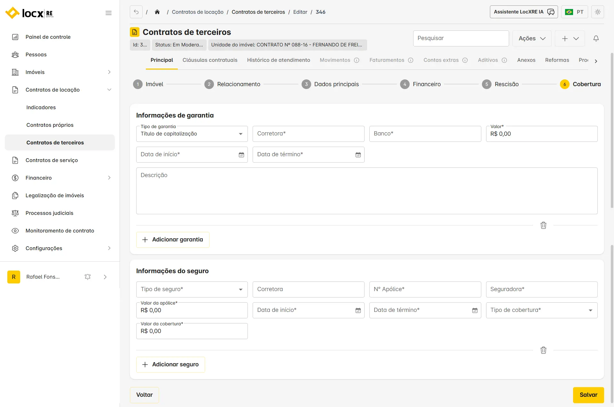Open Ações dropdown menu
The image size is (614, 407).
(532, 38)
